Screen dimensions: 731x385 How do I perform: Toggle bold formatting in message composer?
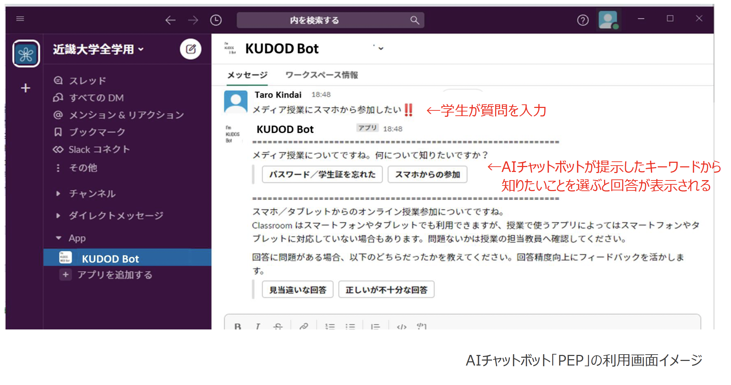pyautogui.click(x=238, y=326)
